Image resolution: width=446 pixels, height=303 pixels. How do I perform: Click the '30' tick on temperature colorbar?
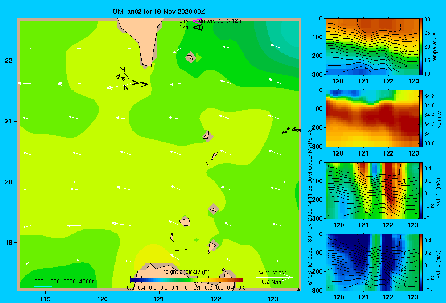(x=427, y=20)
